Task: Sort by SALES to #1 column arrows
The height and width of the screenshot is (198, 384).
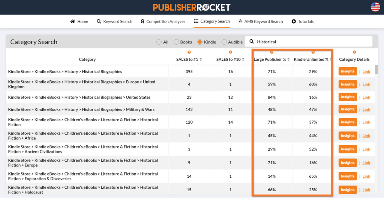Action: [201, 60]
